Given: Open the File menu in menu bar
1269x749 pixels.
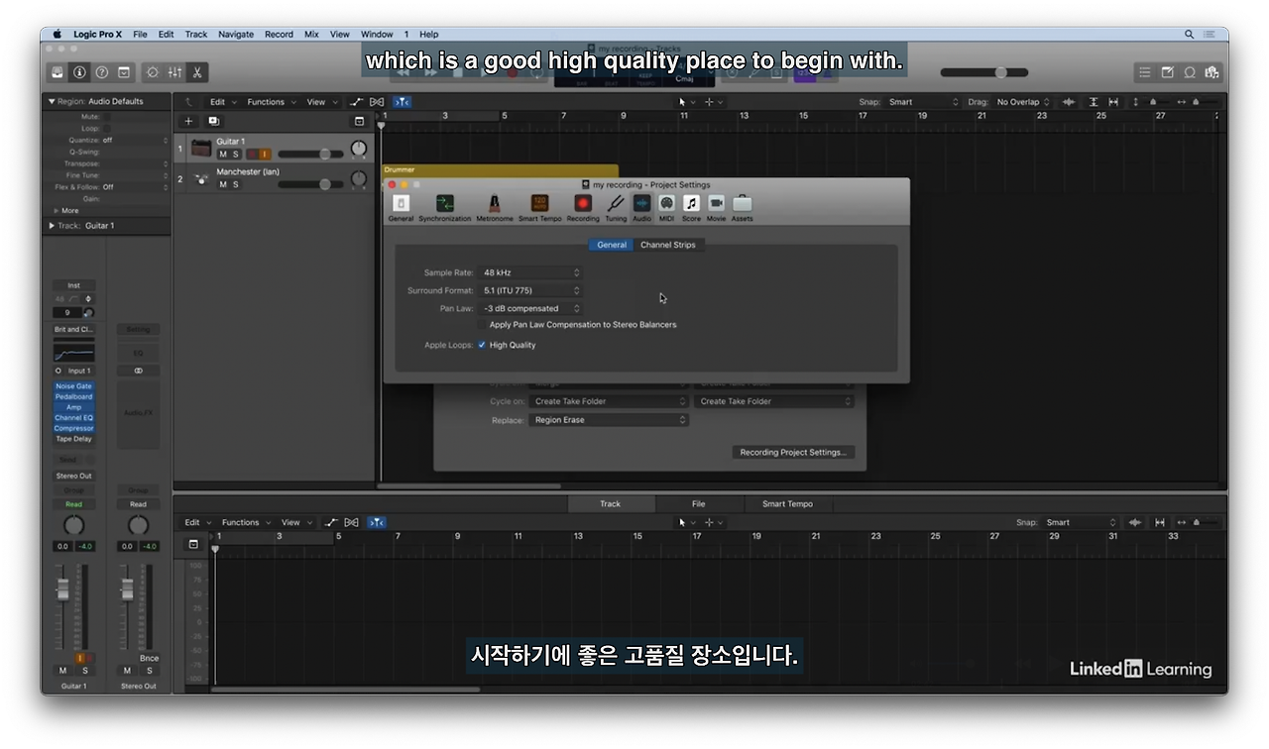Looking at the screenshot, I should point(140,34).
